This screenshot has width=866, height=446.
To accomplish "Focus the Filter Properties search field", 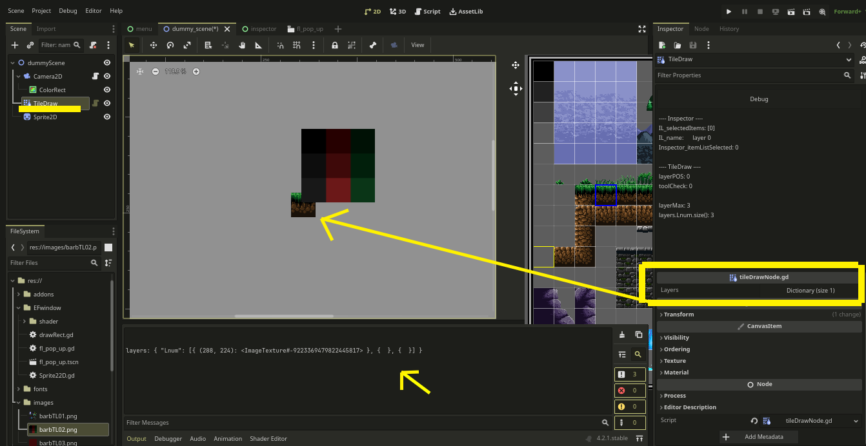I will coord(754,75).
